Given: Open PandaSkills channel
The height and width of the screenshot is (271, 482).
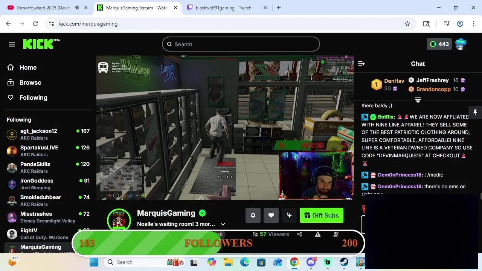Looking at the screenshot, I should coord(48,167).
